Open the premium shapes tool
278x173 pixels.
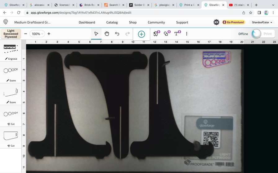(167, 34)
